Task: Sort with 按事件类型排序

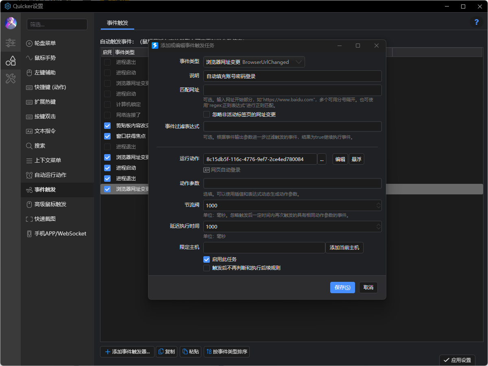Action: 227,352
